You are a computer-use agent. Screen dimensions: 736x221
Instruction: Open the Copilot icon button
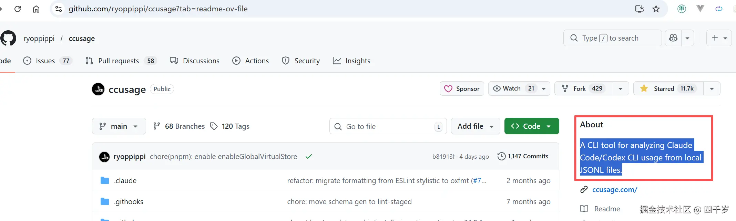673,38
